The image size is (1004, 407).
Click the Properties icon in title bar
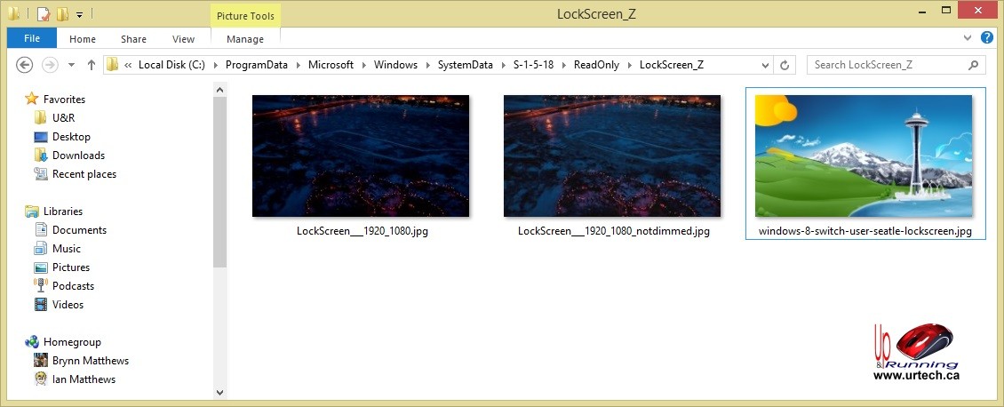coord(44,14)
